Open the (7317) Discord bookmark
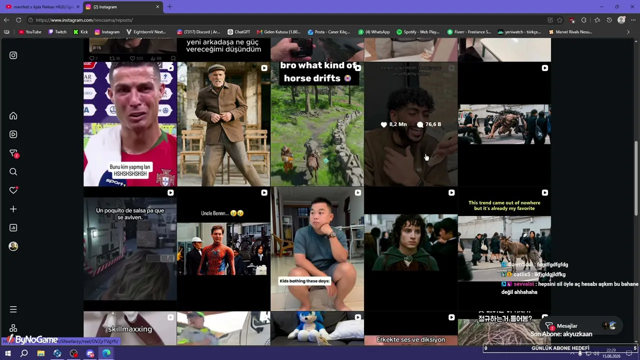This screenshot has width=640, height=360. 198,32
